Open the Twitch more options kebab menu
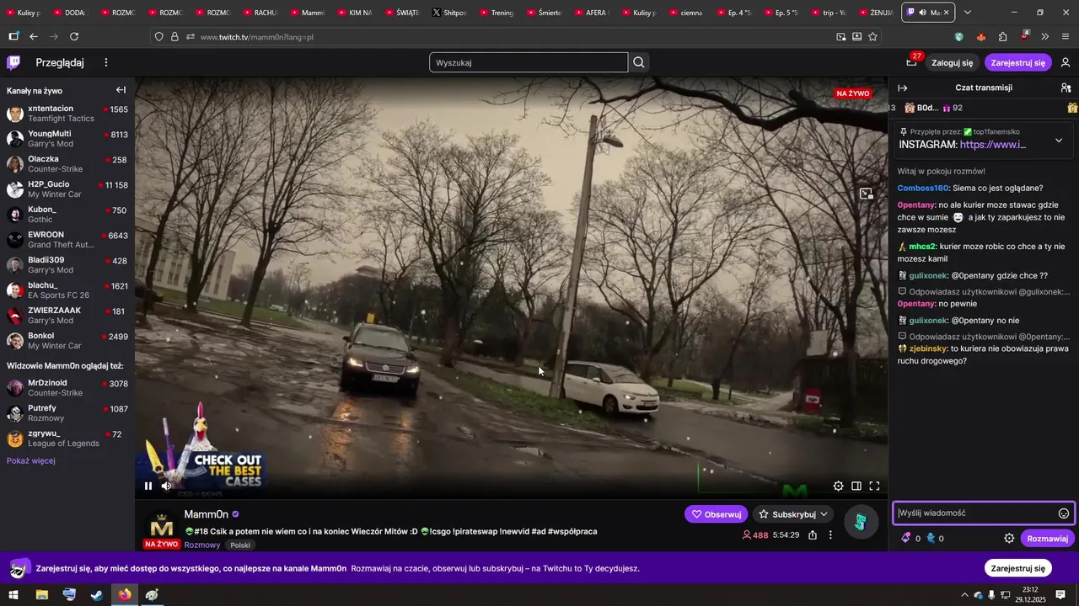 [106, 62]
